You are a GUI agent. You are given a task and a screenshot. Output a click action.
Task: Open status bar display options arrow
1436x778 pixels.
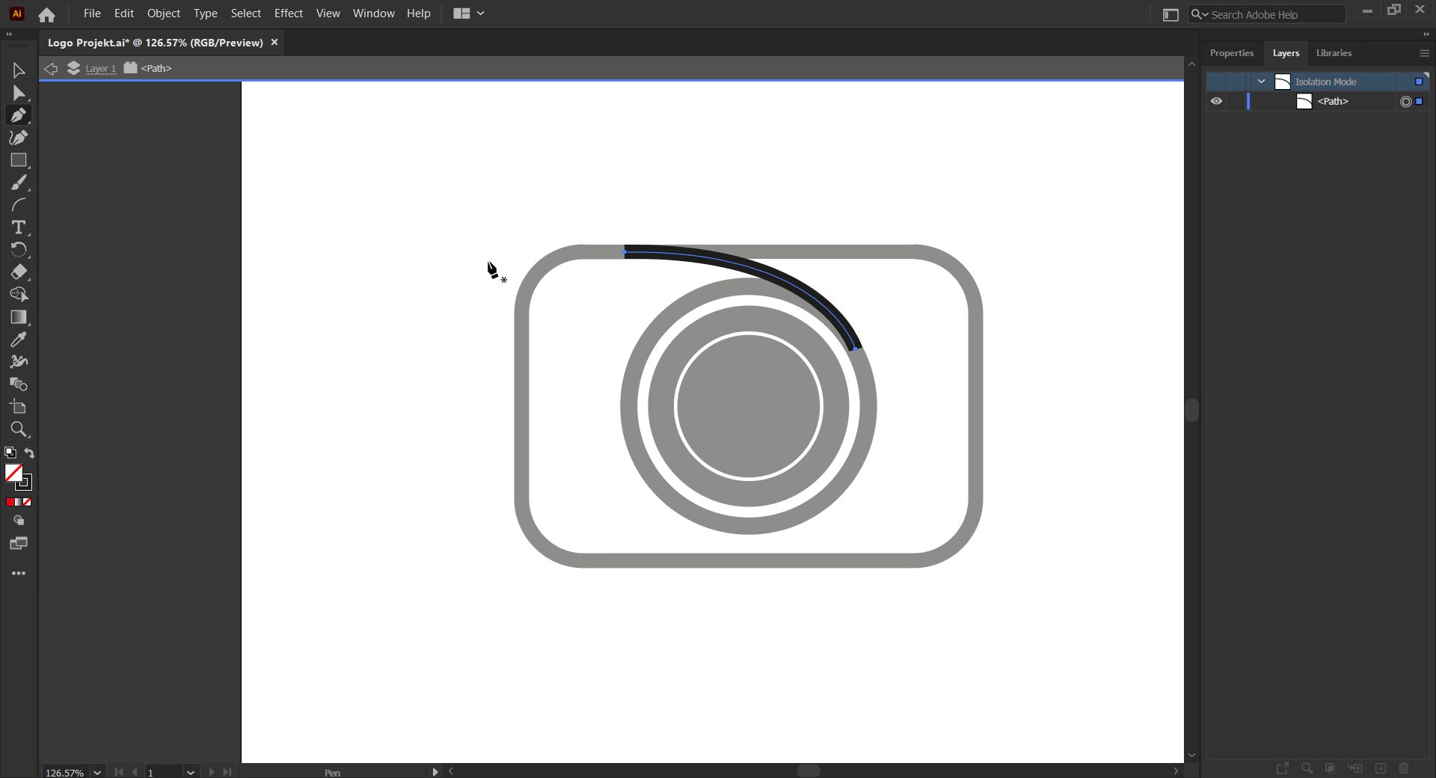435,772
